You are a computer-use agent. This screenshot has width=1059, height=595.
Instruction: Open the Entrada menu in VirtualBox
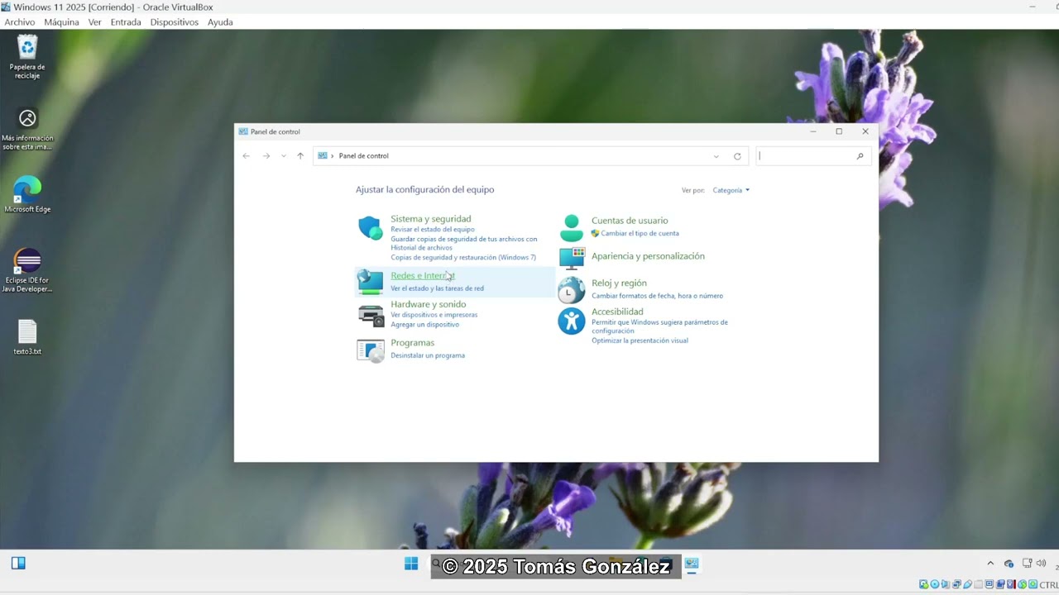tap(126, 22)
